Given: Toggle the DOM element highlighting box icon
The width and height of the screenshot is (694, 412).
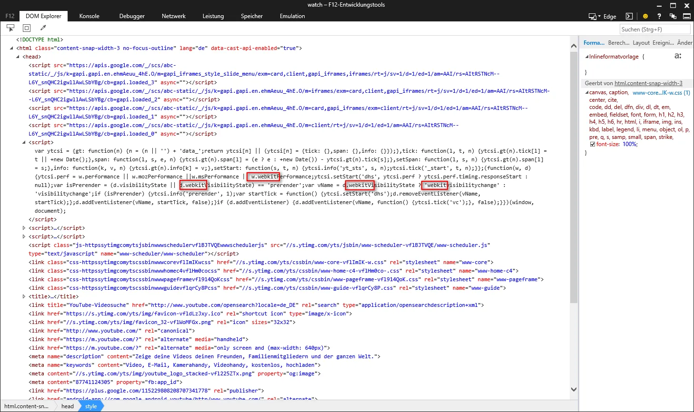Looking at the screenshot, I should (27, 28).
